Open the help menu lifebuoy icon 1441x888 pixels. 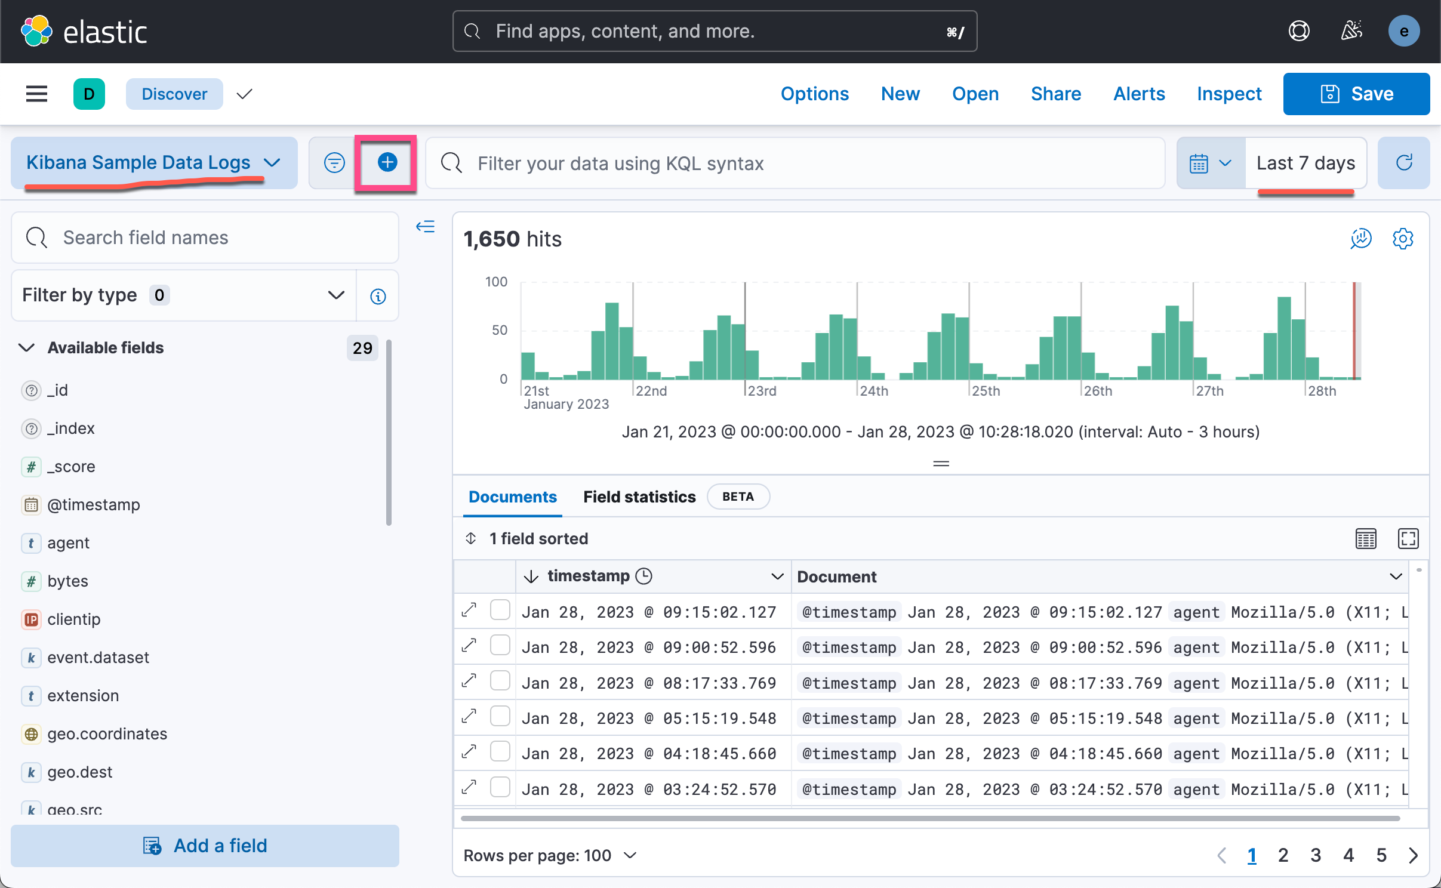[1298, 31]
